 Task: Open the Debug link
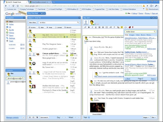[134, 13]
